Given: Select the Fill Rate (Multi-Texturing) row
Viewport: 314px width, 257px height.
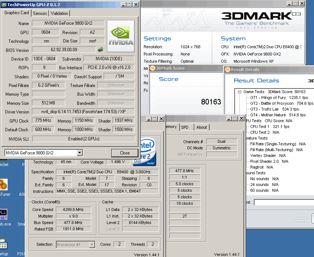Looking at the screenshot, I should tap(276, 150).
